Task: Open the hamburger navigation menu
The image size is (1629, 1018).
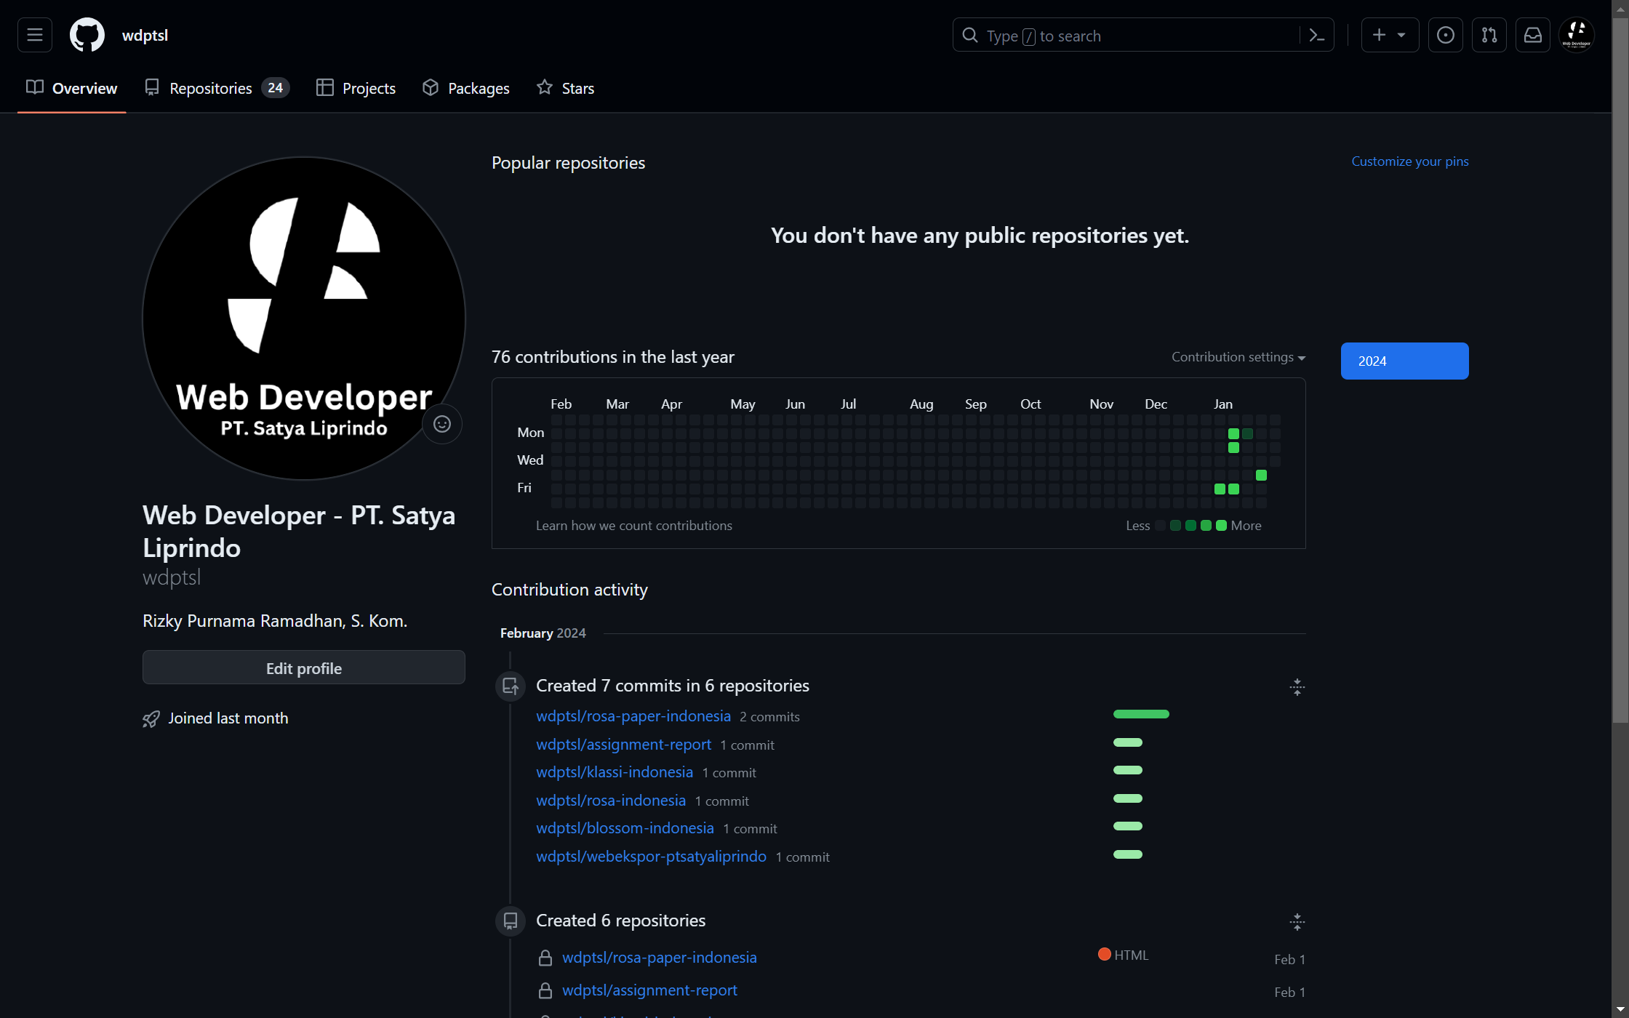Action: [35, 35]
